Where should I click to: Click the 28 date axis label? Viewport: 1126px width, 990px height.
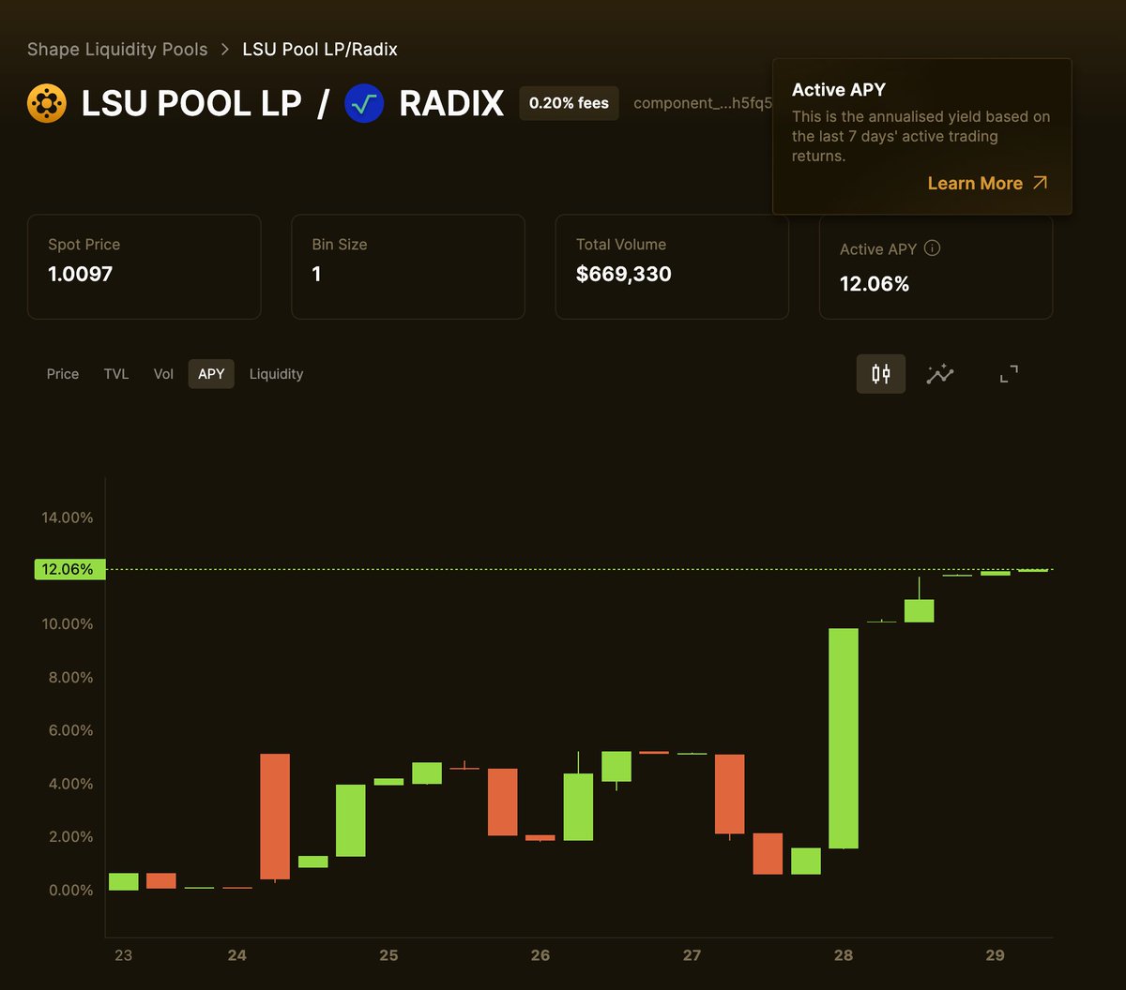(844, 955)
